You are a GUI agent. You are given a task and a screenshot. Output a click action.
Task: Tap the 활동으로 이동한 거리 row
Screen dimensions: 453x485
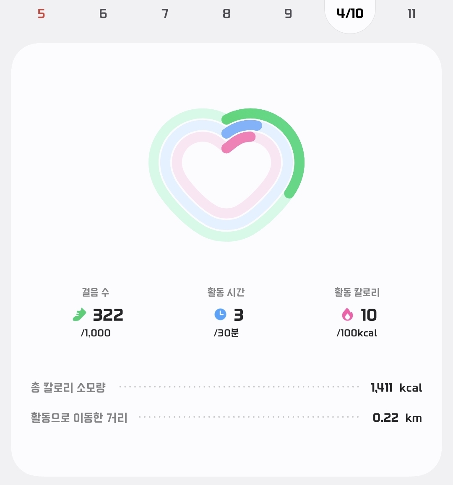click(x=79, y=418)
